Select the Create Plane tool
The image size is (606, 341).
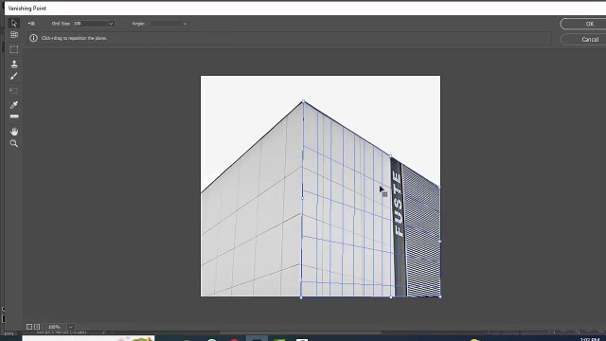click(14, 35)
